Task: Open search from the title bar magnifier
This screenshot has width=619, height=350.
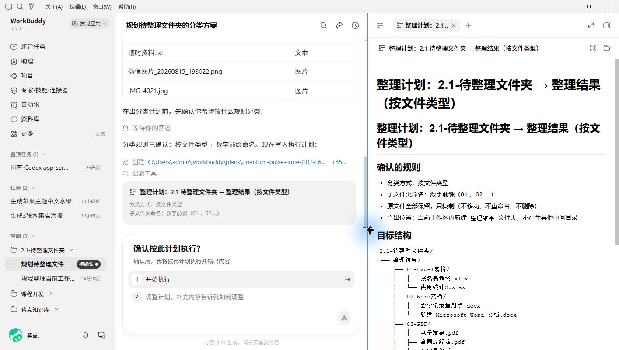Action: (x=20, y=7)
